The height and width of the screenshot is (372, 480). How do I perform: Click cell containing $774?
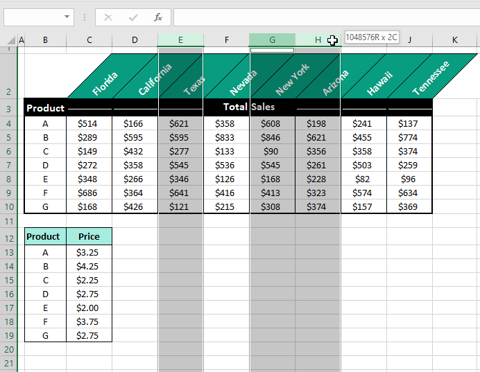click(x=409, y=138)
